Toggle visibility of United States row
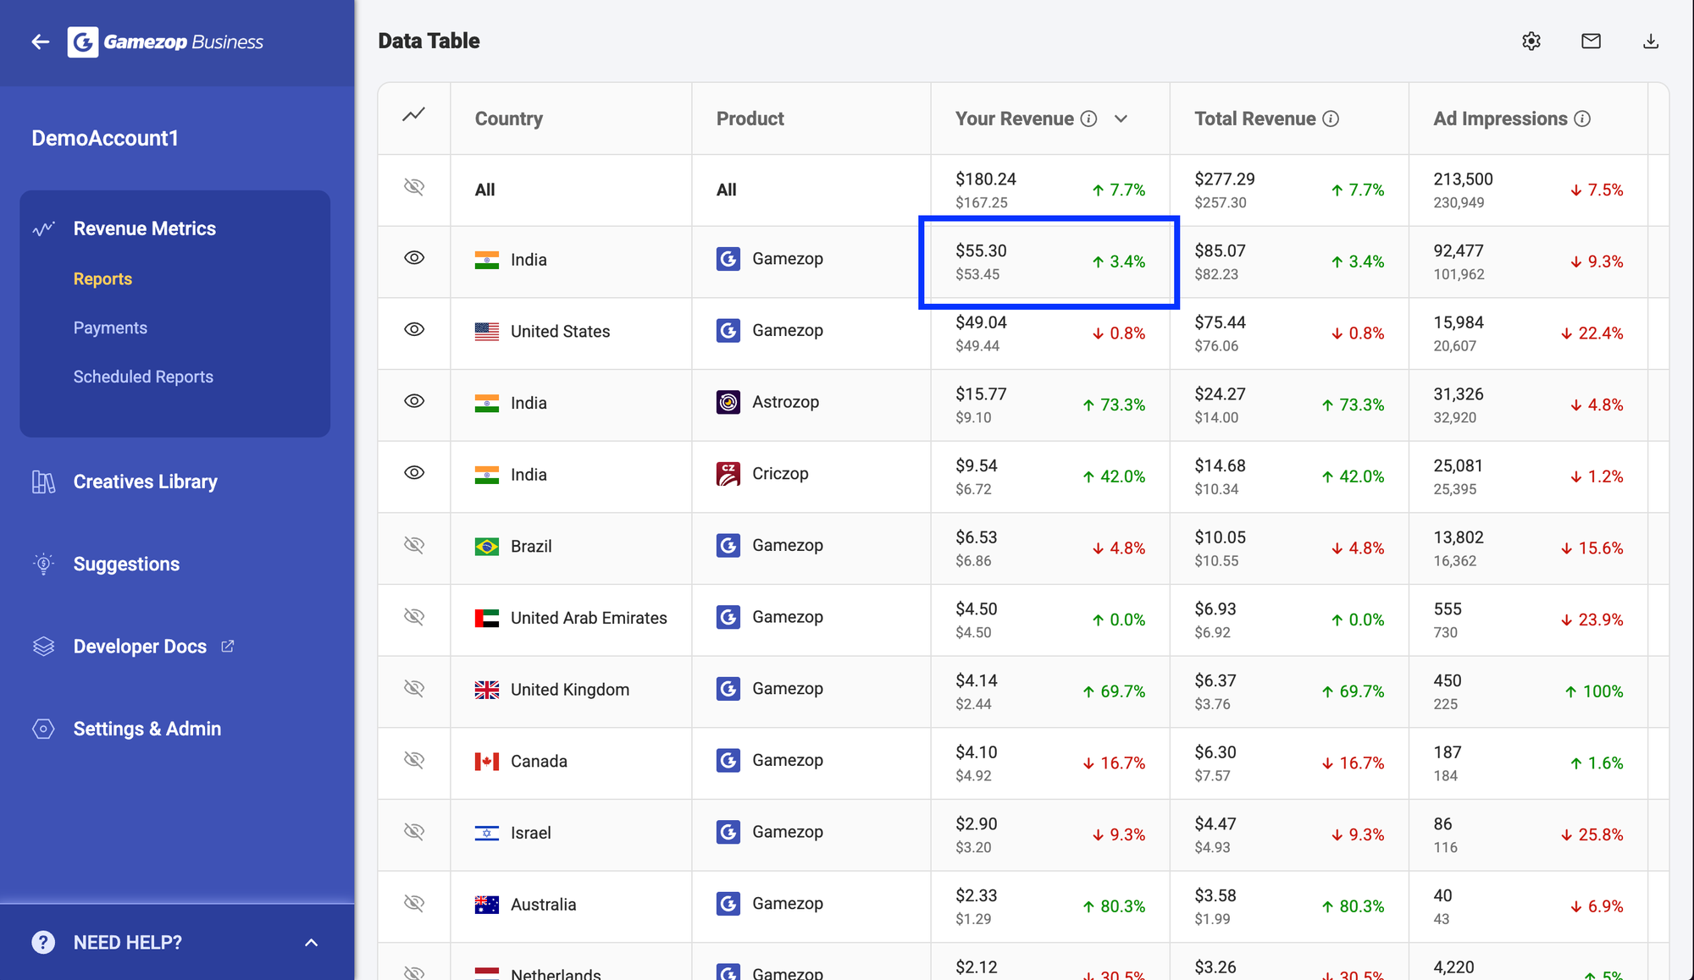This screenshot has height=980, width=1694. pyautogui.click(x=413, y=330)
